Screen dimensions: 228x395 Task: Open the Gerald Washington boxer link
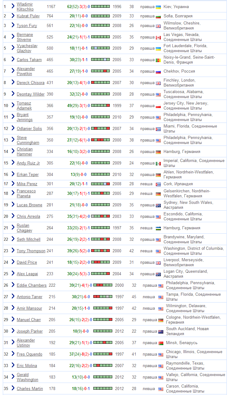click(27, 377)
